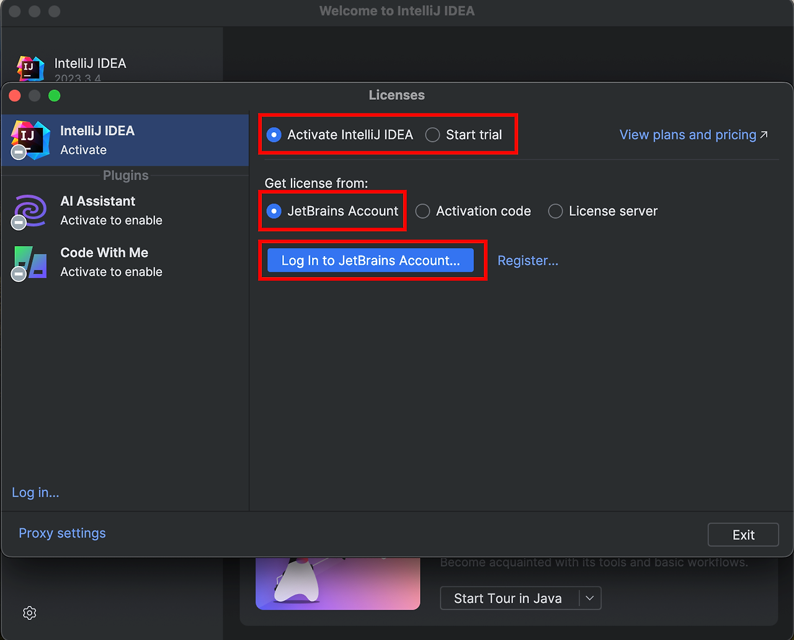This screenshot has width=794, height=640.
Task: Open Proxy settings link
Action: click(x=62, y=533)
